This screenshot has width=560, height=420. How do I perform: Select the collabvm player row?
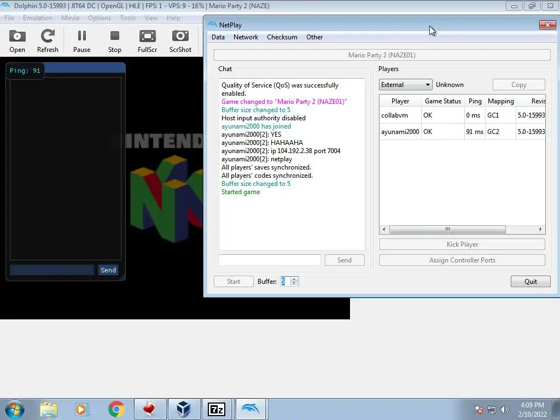pos(462,115)
